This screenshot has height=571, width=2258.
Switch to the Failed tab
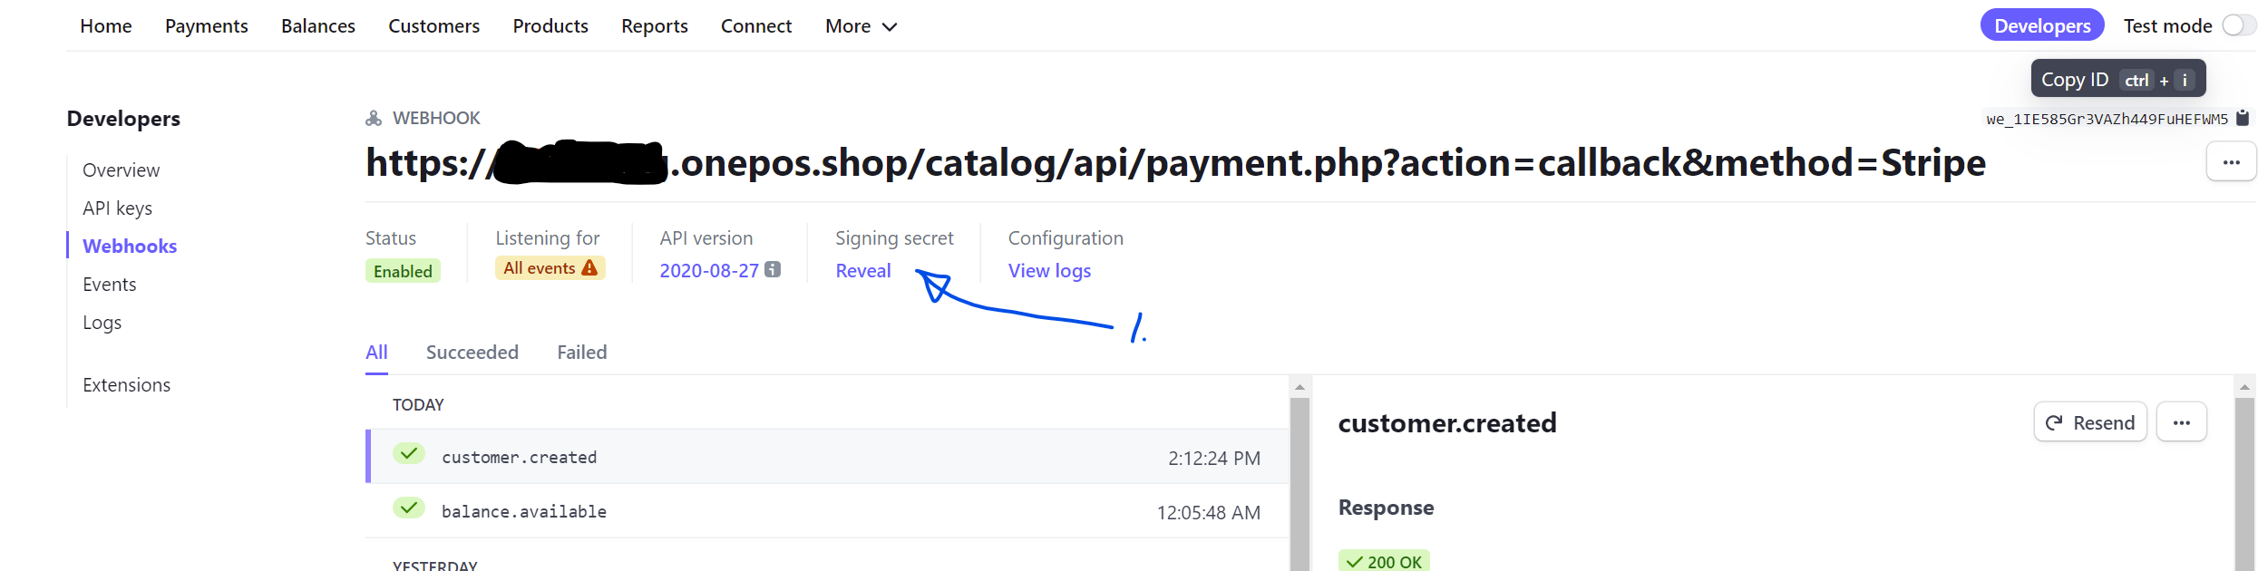582,353
